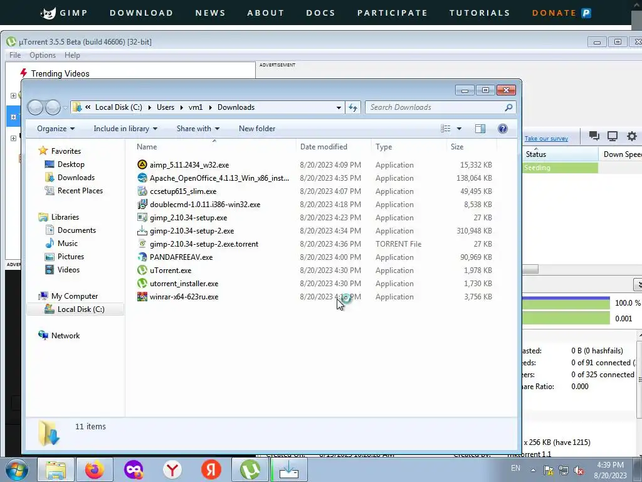Open Firefox from the taskbar
The height and width of the screenshot is (482, 642).
(x=95, y=469)
